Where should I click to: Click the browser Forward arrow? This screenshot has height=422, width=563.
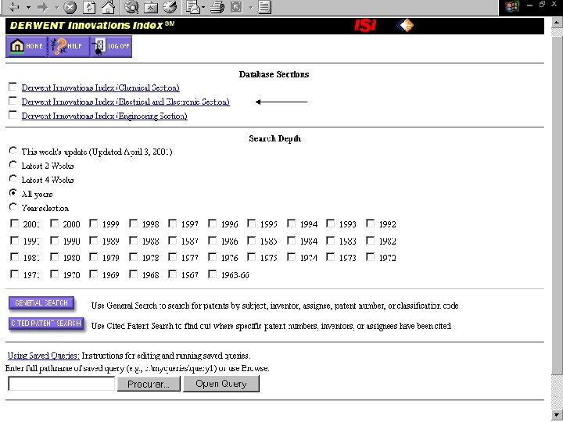pyautogui.click(x=42, y=7)
